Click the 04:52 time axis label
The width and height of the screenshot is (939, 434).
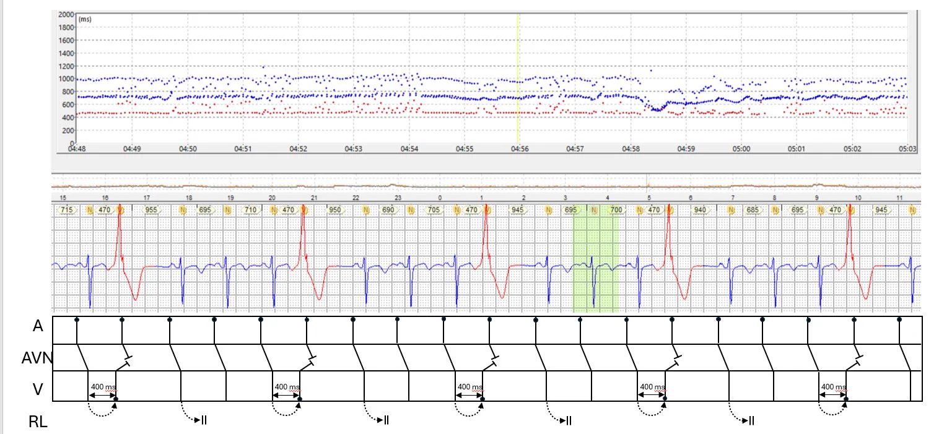tap(298, 149)
